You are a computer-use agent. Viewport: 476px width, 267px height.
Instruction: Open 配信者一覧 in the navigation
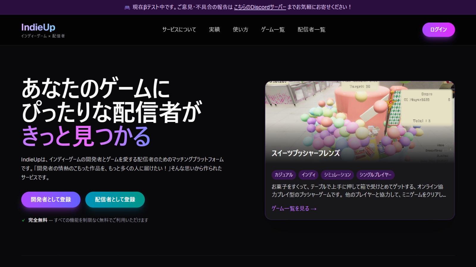pos(311,30)
